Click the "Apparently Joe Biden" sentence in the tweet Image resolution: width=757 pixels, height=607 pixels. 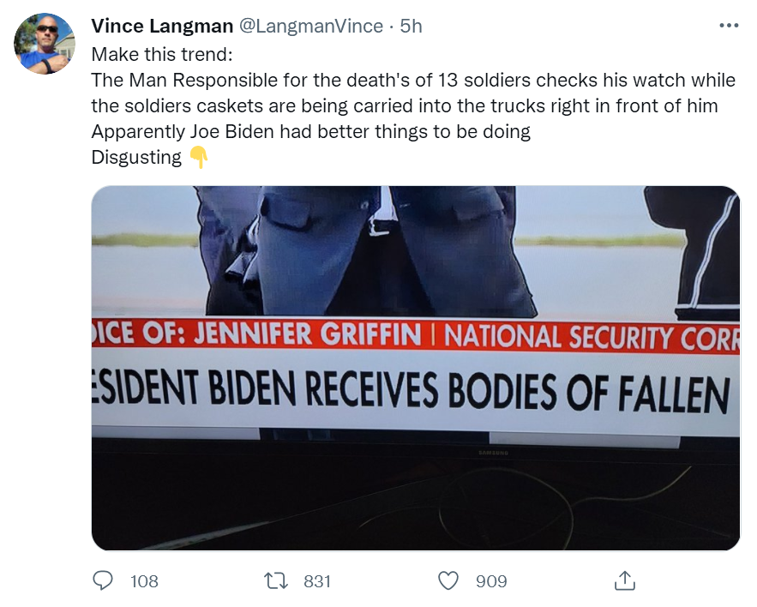point(310,132)
